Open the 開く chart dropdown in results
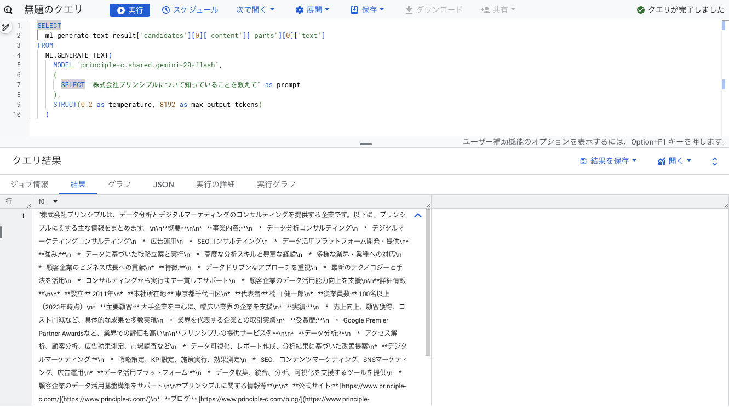The height and width of the screenshot is (408, 729). (x=674, y=161)
